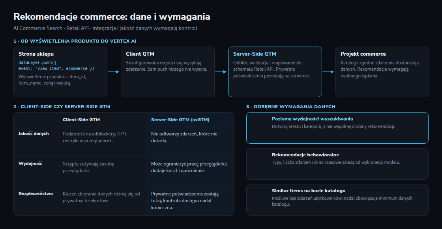442x229 pixels.
Task: Select heading "2 · CLIENT-SIDE CZY SERVER-SIDE GTM"
Action: point(62,107)
